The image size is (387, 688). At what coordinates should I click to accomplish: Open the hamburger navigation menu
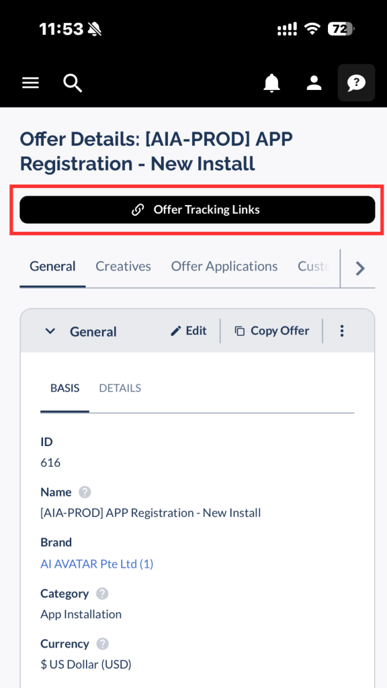coord(31,83)
